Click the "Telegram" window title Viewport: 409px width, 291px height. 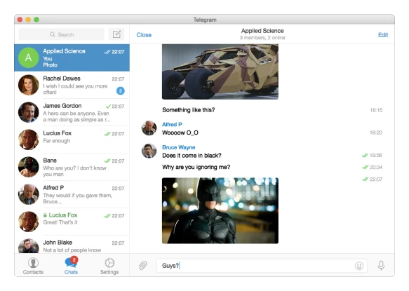coord(205,20)
